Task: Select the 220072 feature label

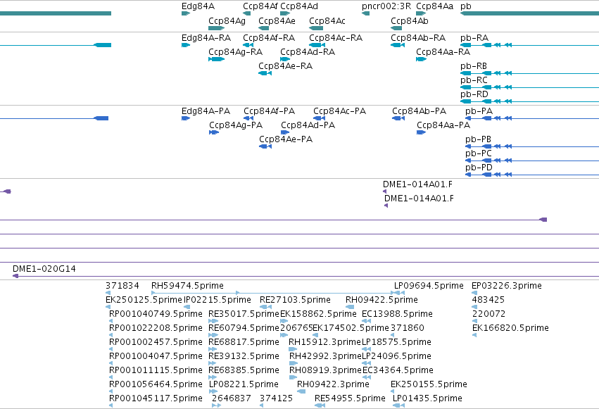Action: click(x=488, y=314)
